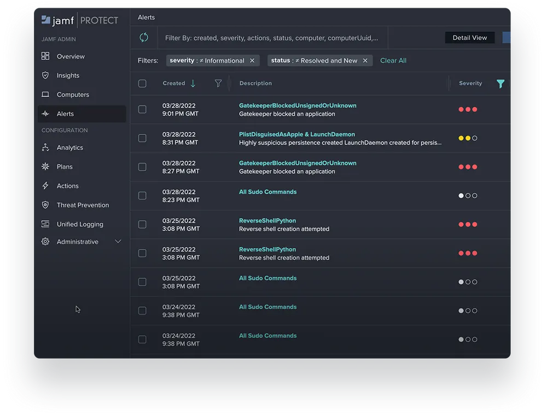Select the Overview grid icon in the sidebar
This screenshot has height=415, width=547.
(x=45, y=56)
